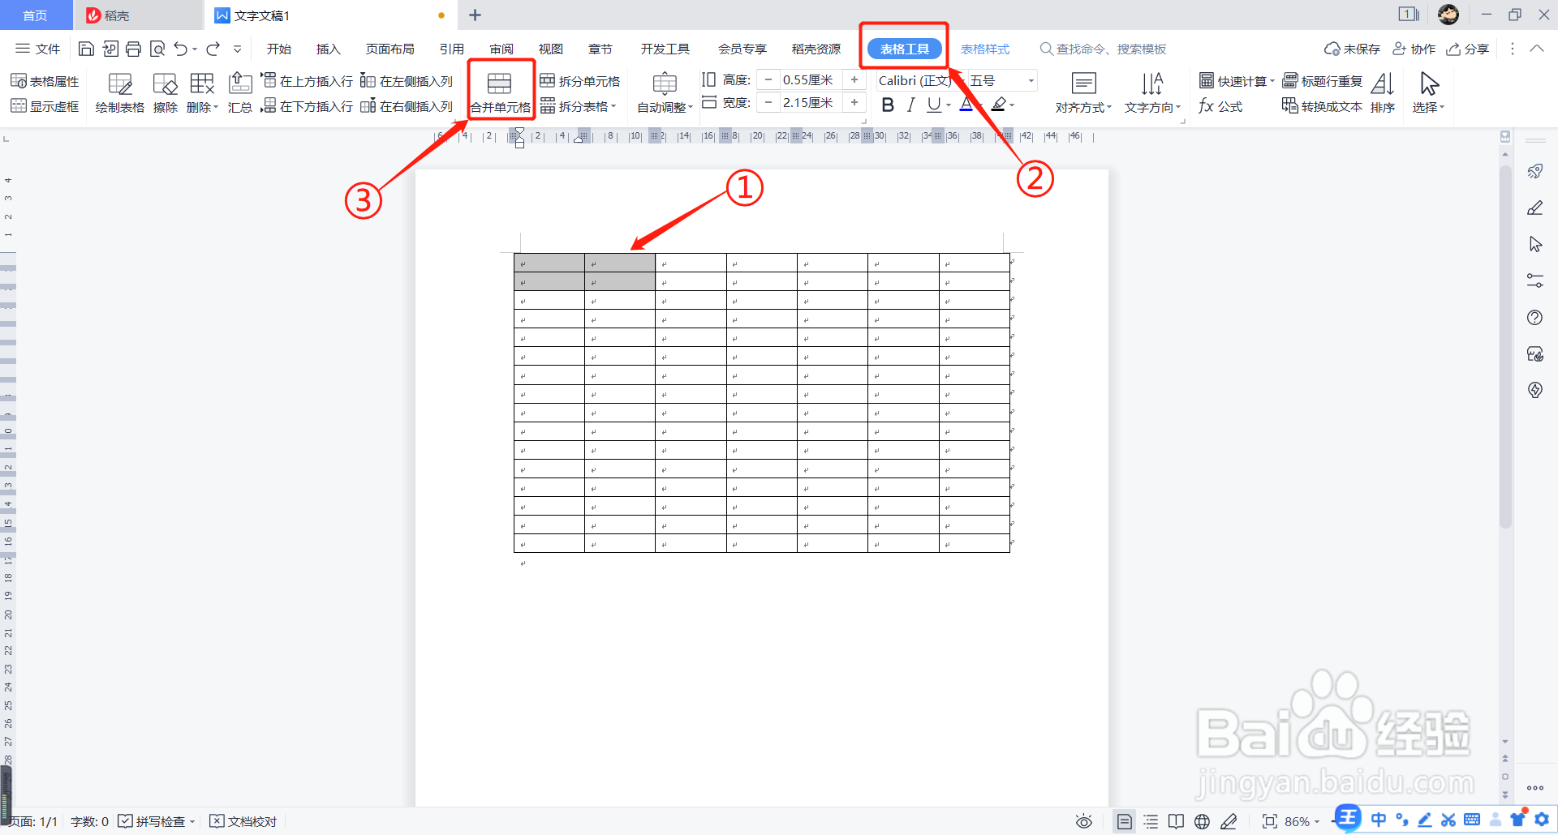
Task: Click the highlight color marker button
Action: point(999,105)
